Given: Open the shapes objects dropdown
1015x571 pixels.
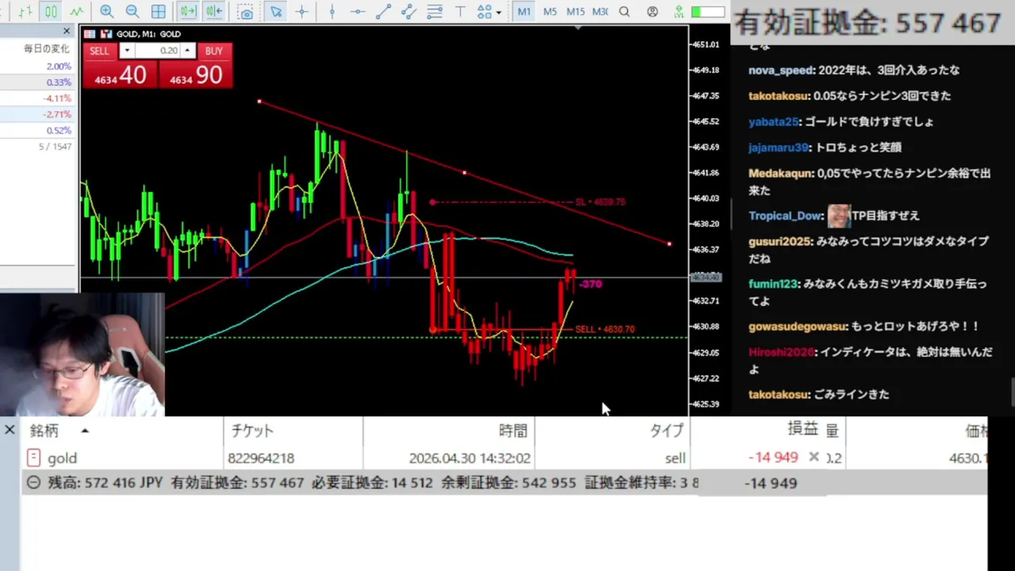Looking at the screenshot, I should point(489,12).
